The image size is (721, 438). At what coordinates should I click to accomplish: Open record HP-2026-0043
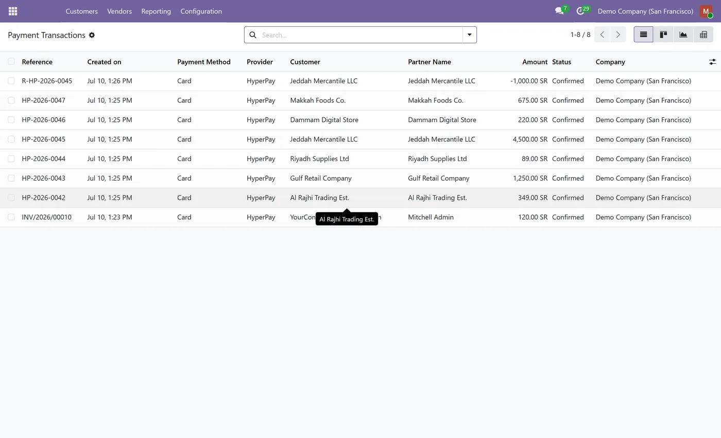(43, 178)
